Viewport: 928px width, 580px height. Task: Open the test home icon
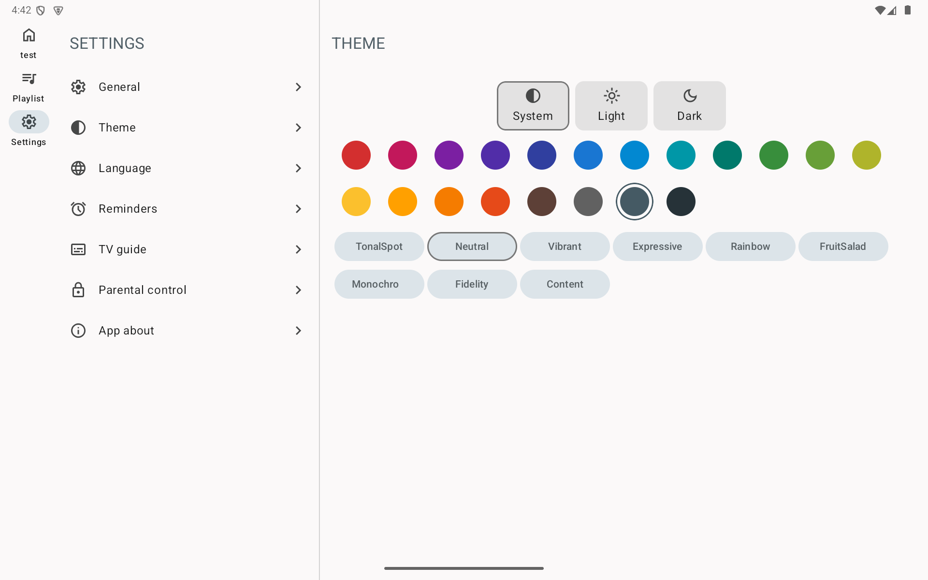[29, 35]
